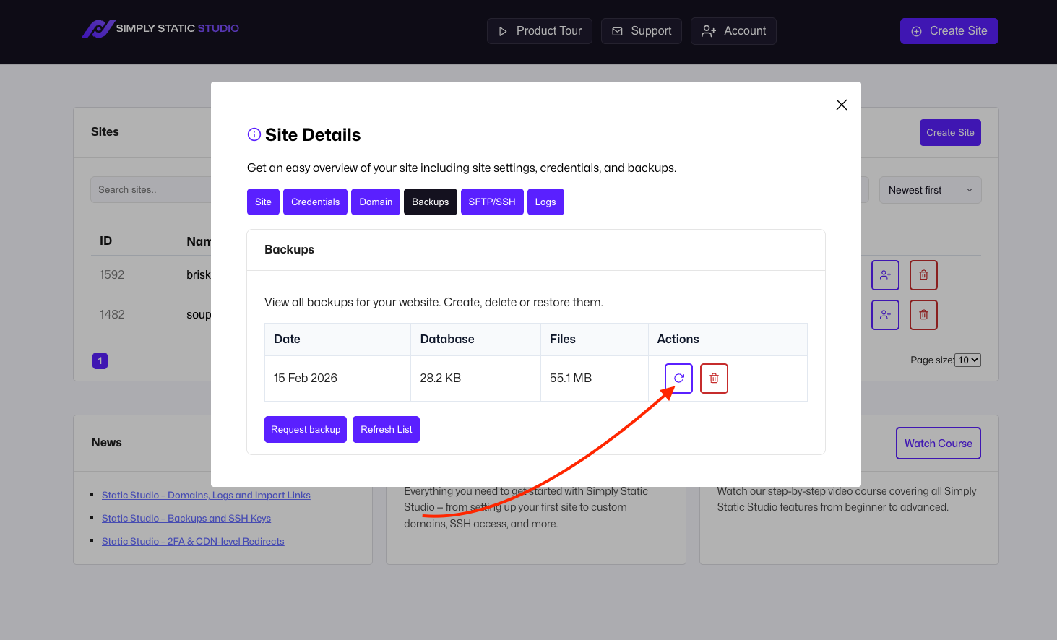1057x640 pixels.
Task: Open the Domain tab
Action: [376, 202]
